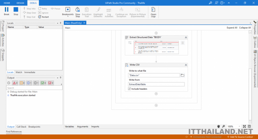258x139 pixels.
Task: Switch to the Call Stack tab
Action: [x=21, y=127]
